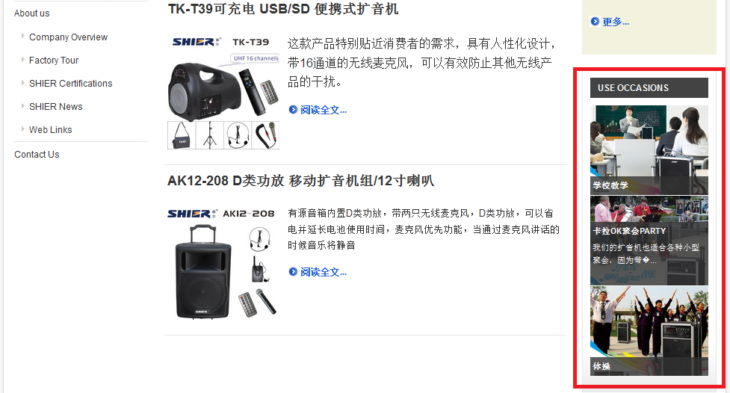Click the arrow icon of AK12-208 阅读全文

[293, 271]
